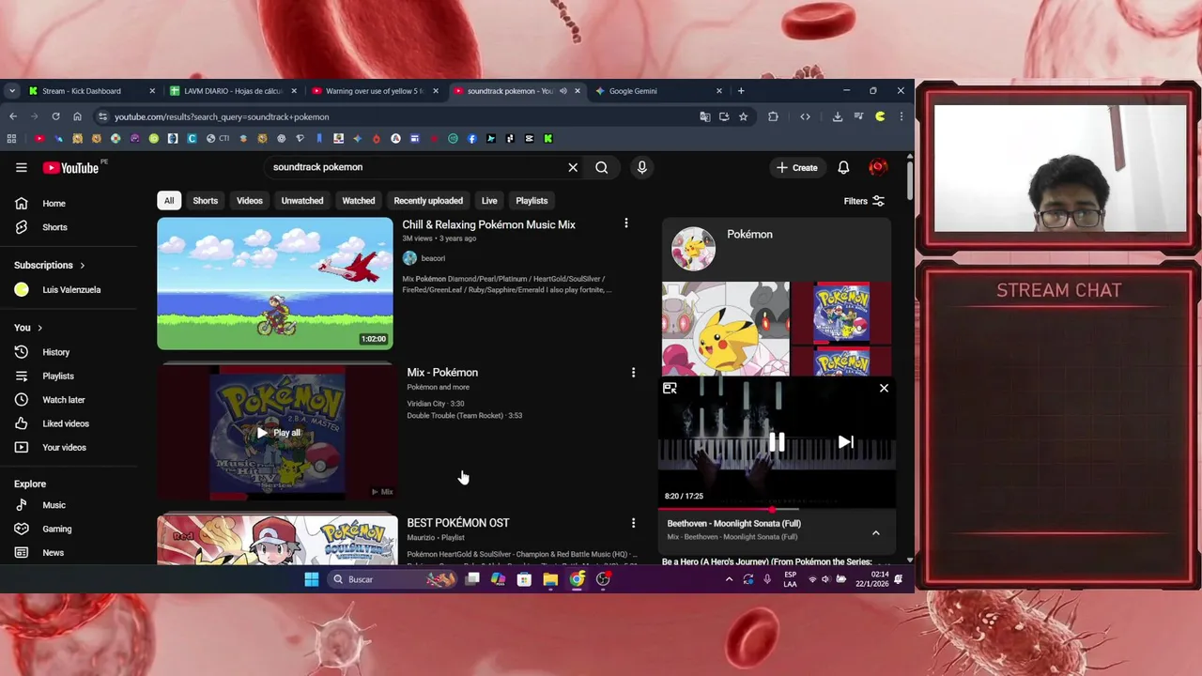Open more options for BEST POKÉMON OST

[633, 523]
